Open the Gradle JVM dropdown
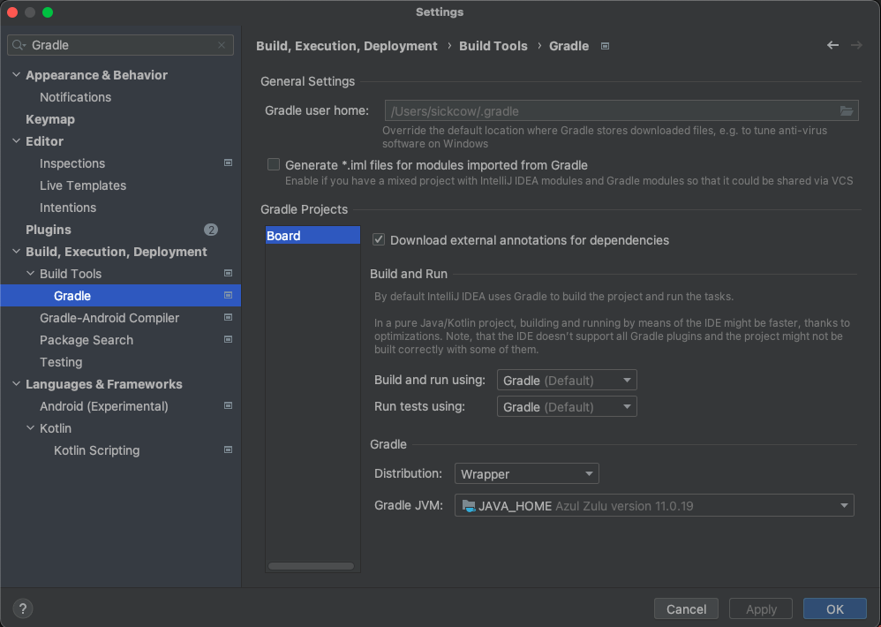 [x=654, y=506]
